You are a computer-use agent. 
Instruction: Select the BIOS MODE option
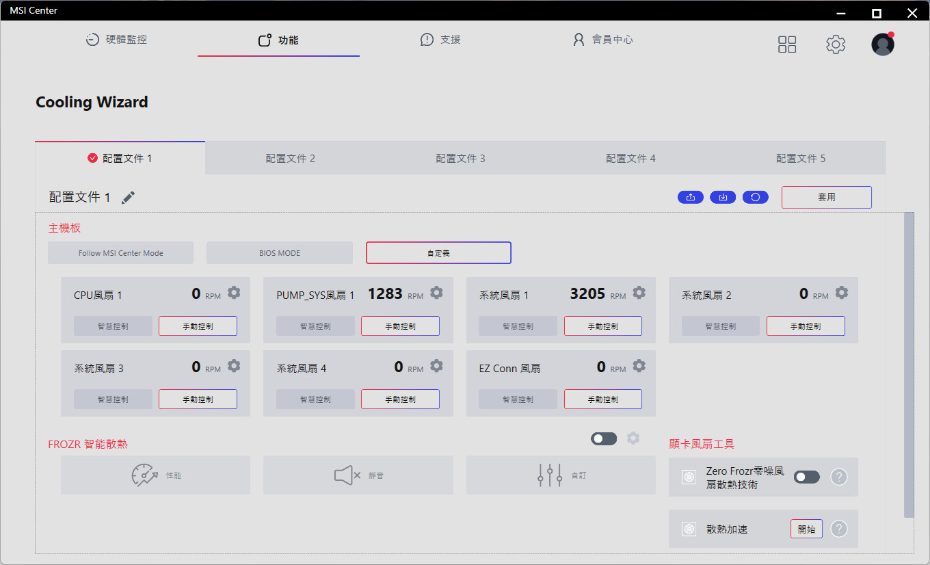[280, 253]
